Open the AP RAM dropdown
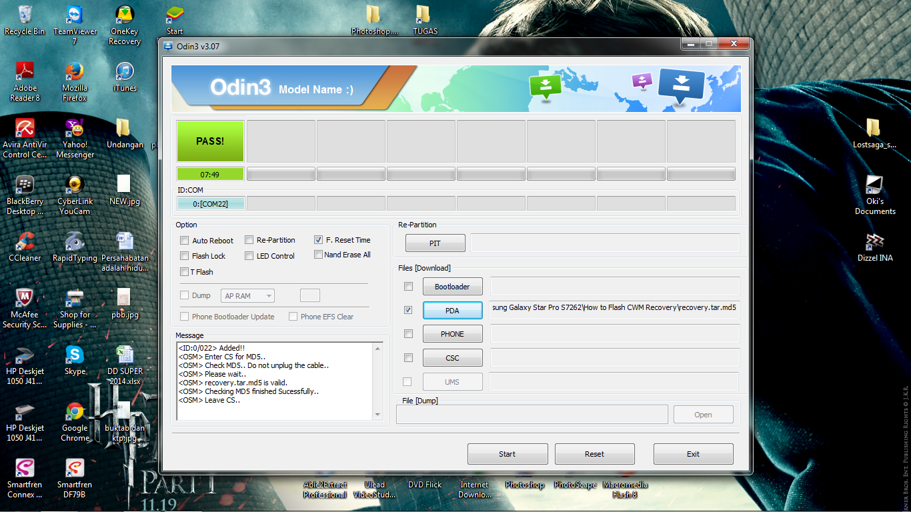Screen dimensions: 911x512 coord(247,296)
